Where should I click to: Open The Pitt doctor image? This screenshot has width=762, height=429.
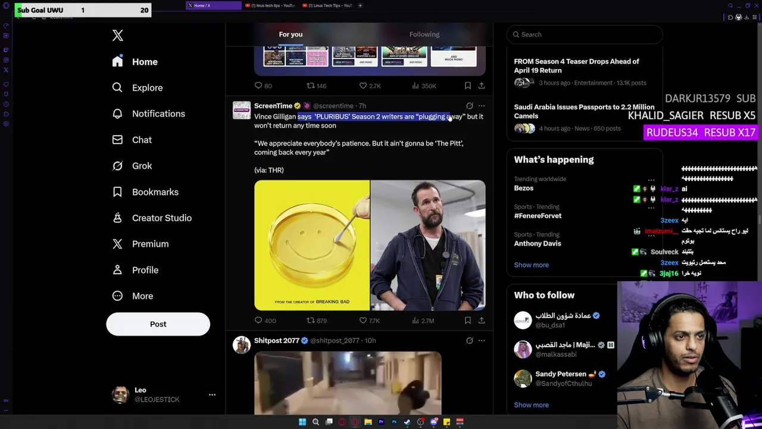click(x=428, y=245)
